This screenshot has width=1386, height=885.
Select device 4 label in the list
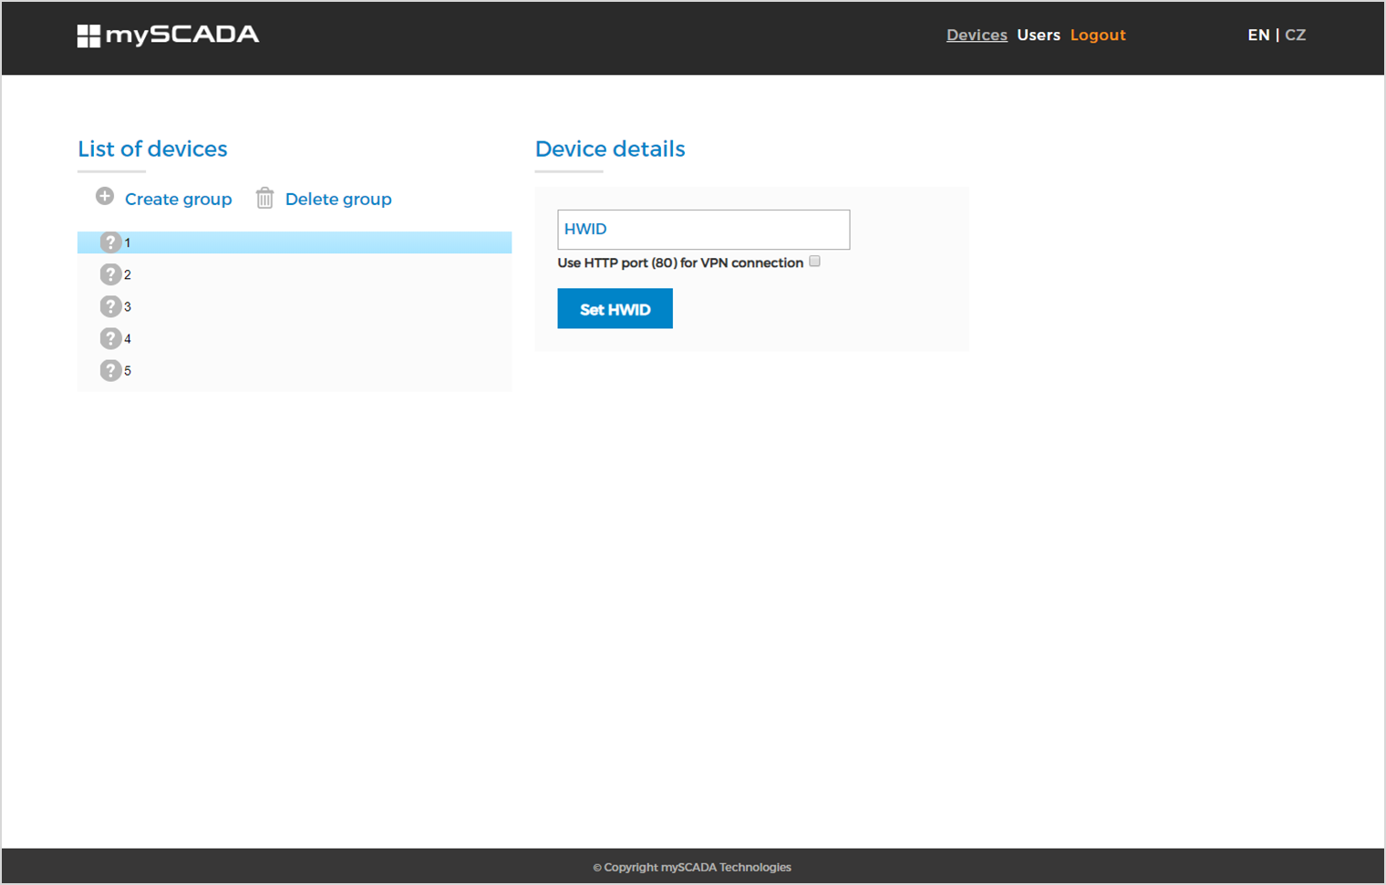click(x=128, y=339)
